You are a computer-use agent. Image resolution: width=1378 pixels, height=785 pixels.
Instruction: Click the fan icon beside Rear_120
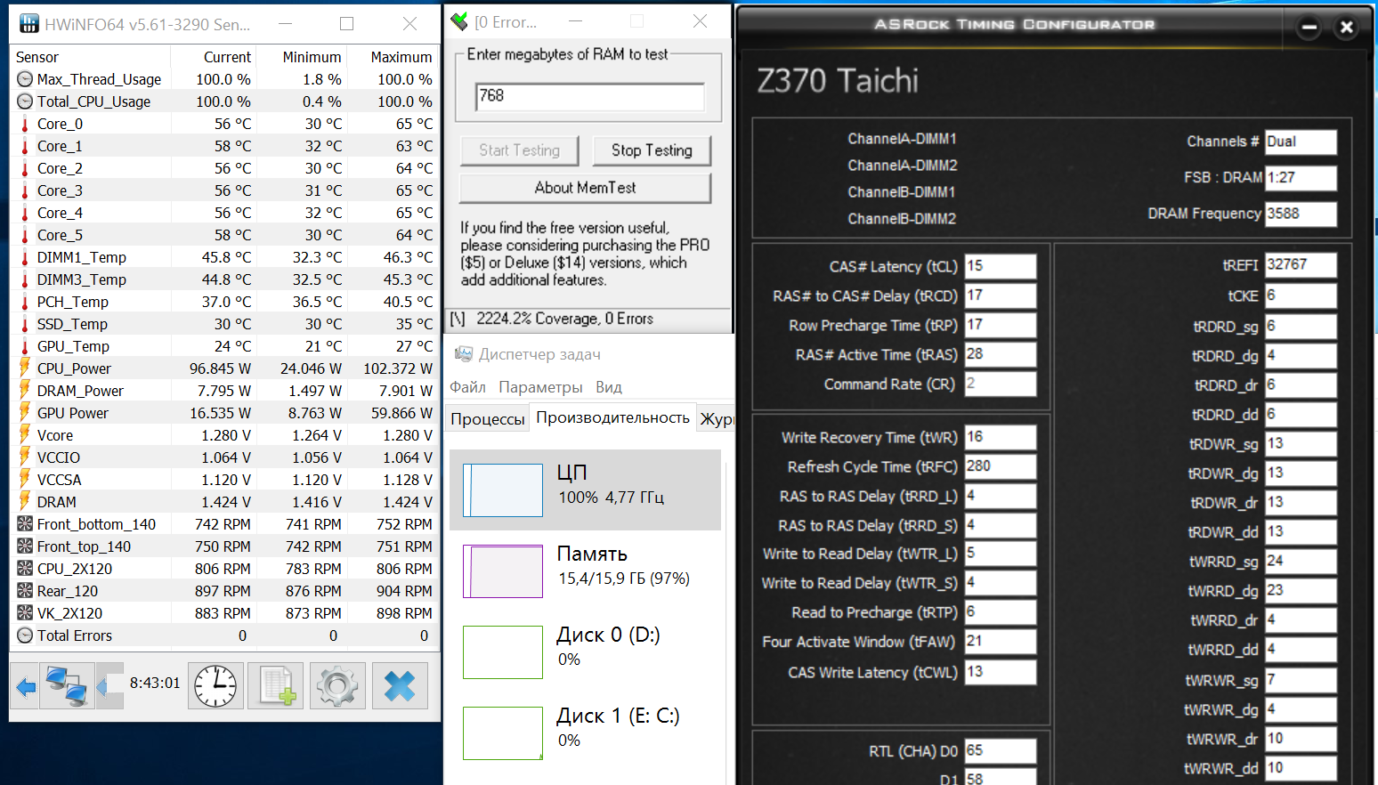click(25, 591)
